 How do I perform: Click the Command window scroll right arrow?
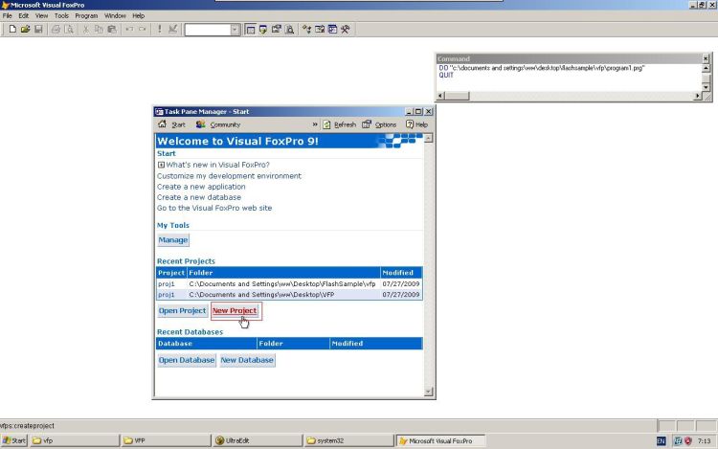point(697,96)
